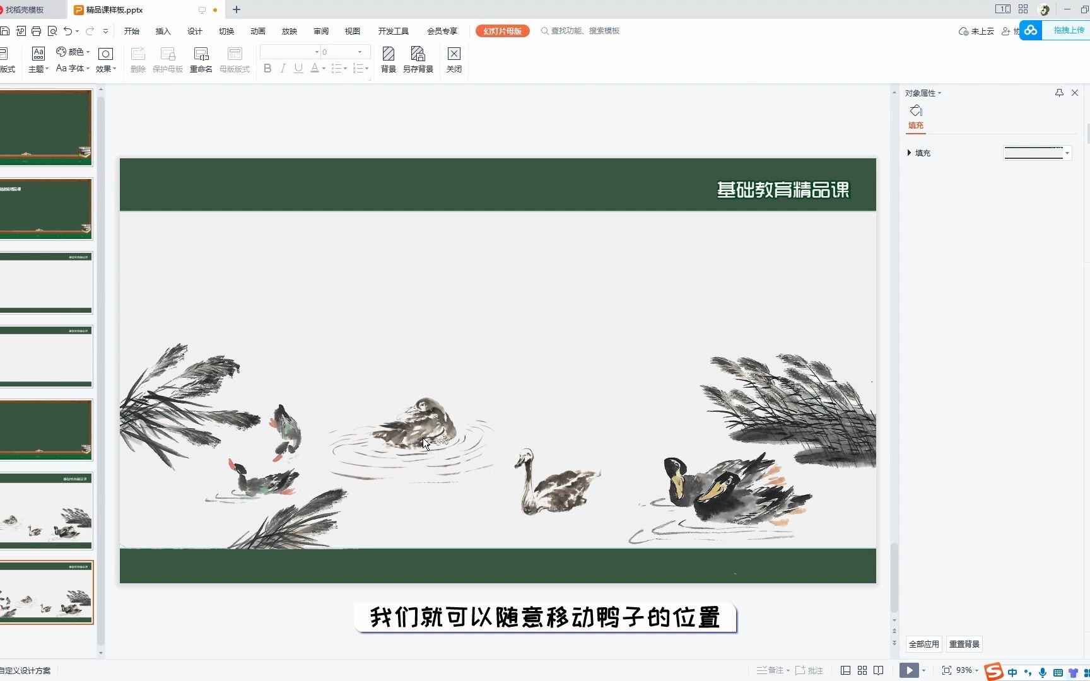Select the last slide layout thumbnail with ducks
1090x681 pixels.
point(47,591)
